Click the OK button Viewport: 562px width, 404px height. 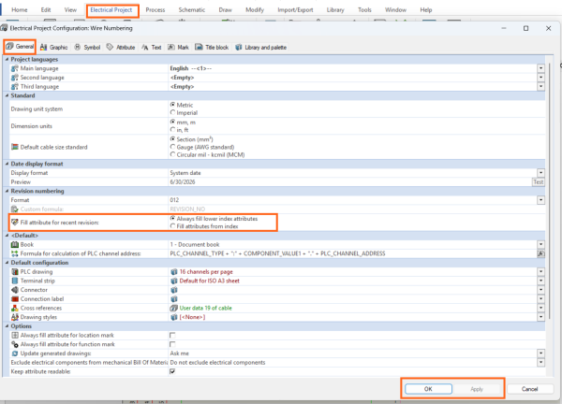tap(428, 389)
